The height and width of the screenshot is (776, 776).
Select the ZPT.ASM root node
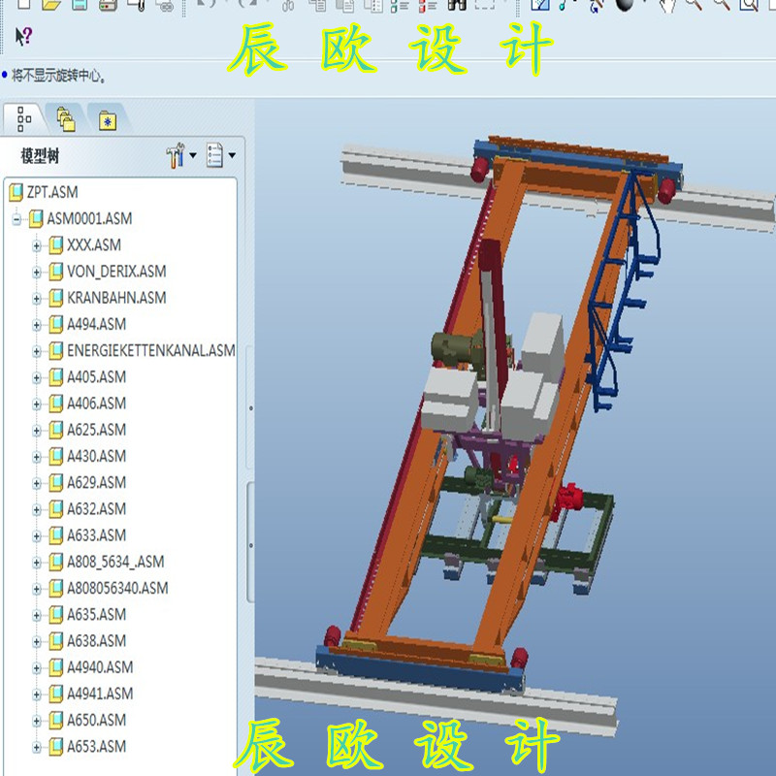tap(48, 192)
